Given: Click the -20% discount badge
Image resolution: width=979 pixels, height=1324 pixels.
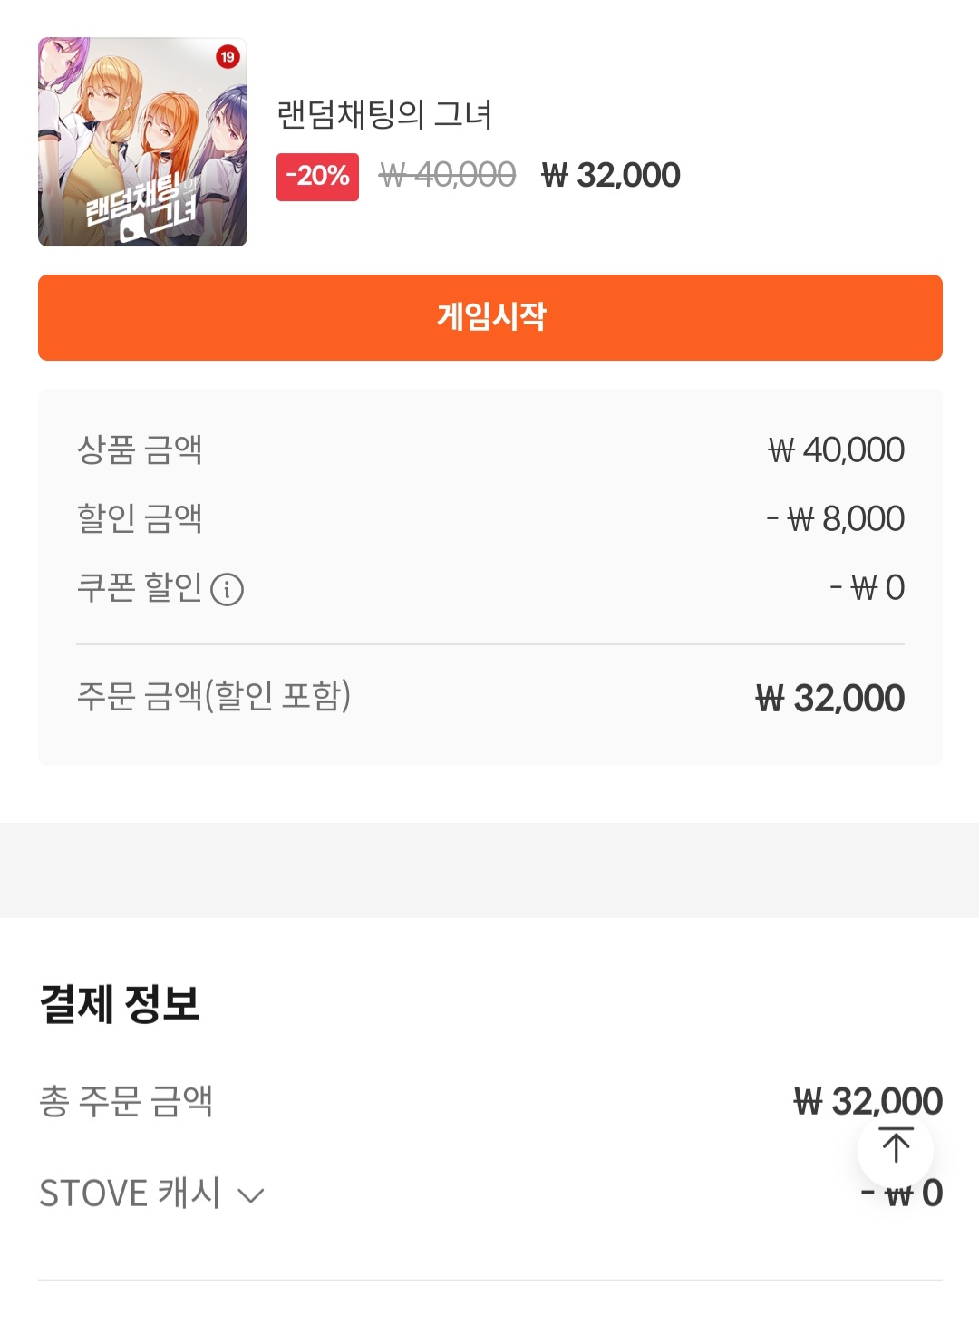Looking at the screenshot, I should click(317, 176).
